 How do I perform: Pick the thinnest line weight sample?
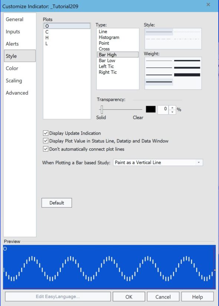159,61
